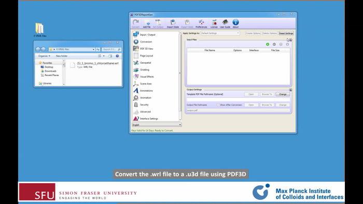363x204 pixels.
Task: Open the Apply Settings to dropdown
Action: tap(220, 33)
